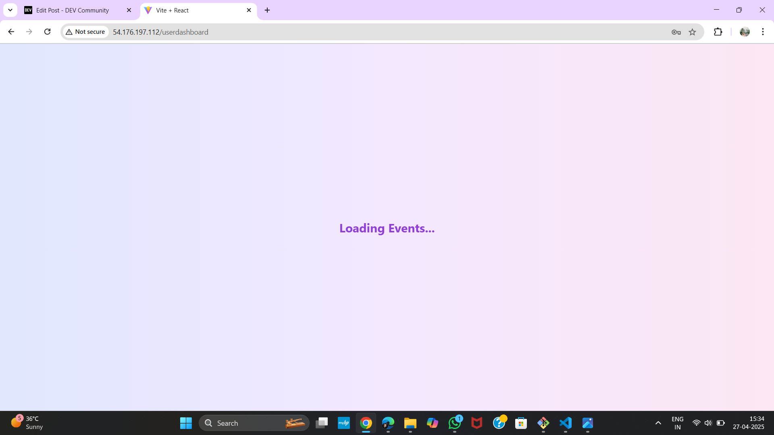Viewport: 774px width, 435px height.
Task: Launch the myHP app from taskbar
Action: [344, 423]
